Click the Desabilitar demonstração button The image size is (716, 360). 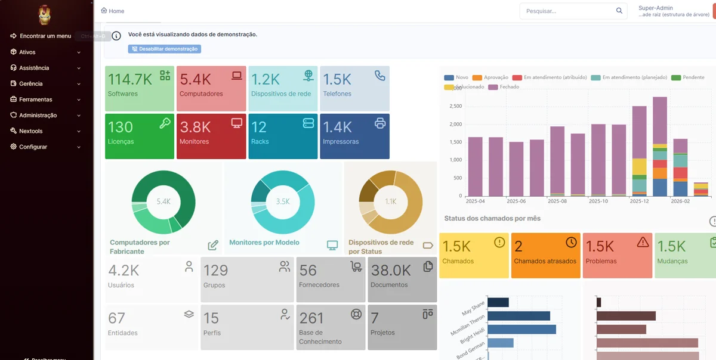pyautogui.click(x=164, y=49)
